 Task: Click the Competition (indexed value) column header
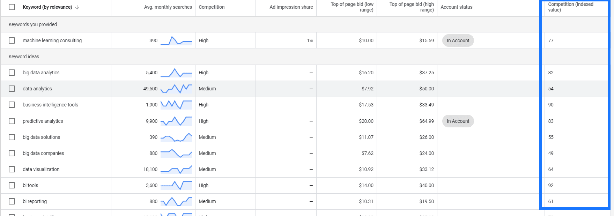570,7
